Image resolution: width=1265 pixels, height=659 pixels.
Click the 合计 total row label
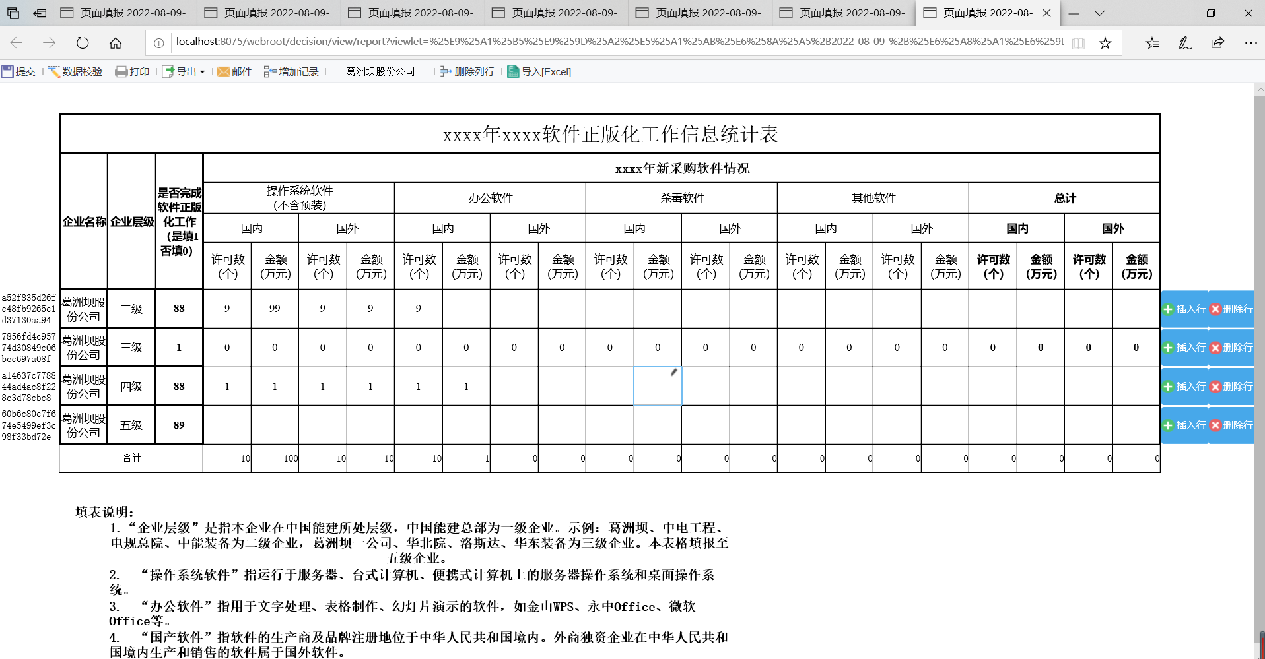pyautogui.click(x=131, y=458)
